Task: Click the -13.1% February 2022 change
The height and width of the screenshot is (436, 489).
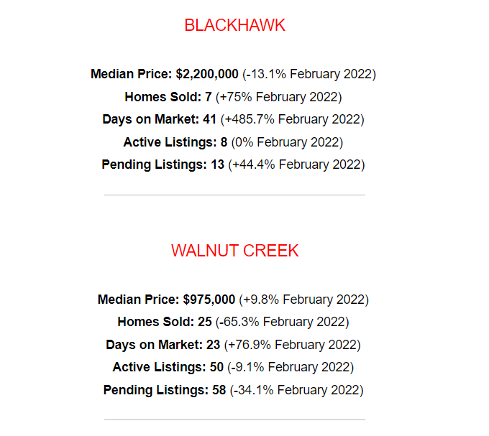Action: (x=309, y=75)
